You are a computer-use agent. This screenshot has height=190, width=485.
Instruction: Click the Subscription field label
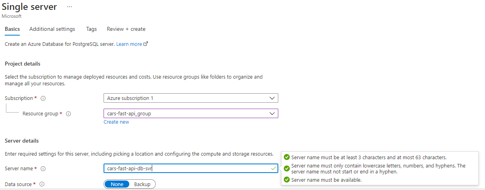19,98
